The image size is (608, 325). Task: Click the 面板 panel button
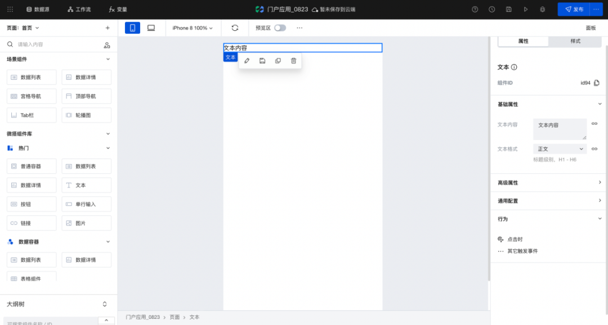coord(591,28)
